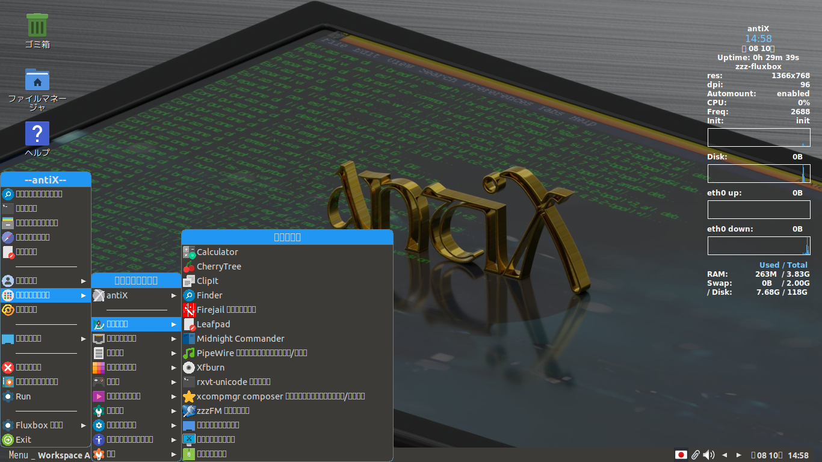This screenshot has height=462, width=822.
Task: Open the green wrench category in the middle menu
Action: (136, 411)
